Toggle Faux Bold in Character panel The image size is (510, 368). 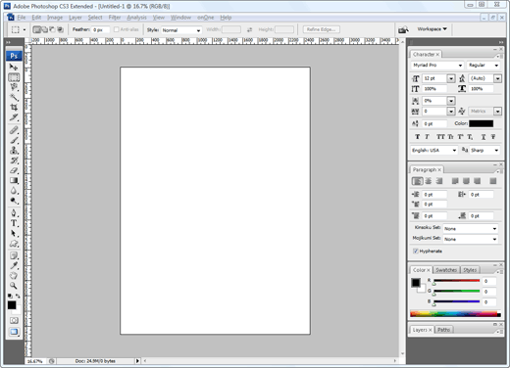417,137
